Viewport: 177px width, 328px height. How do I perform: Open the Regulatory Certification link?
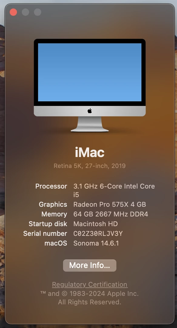click(x=90, y=284)
